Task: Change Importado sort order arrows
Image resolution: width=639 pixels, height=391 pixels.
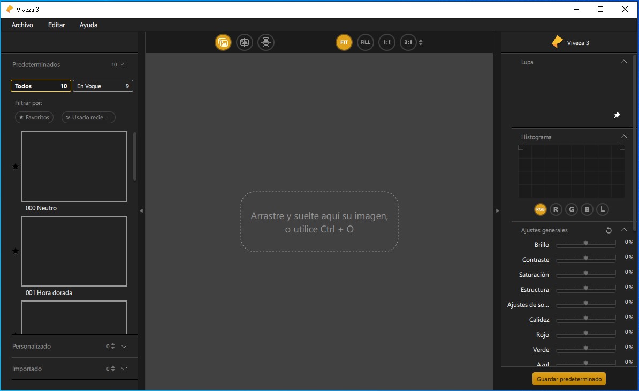Action: pyautogui.click(x=113, y=369)
